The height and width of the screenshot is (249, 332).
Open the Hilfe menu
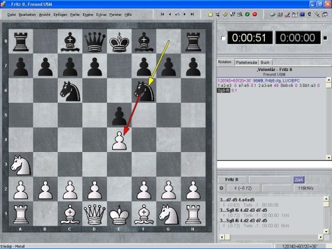pyautogui.click(x=128, y=15)
